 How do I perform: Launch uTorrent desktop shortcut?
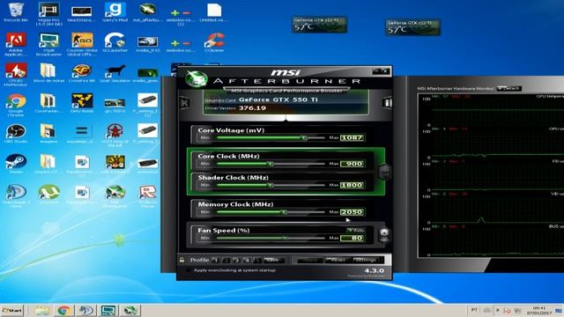[48, 194]
